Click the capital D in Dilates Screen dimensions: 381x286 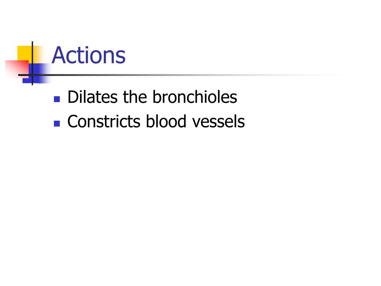73,97
